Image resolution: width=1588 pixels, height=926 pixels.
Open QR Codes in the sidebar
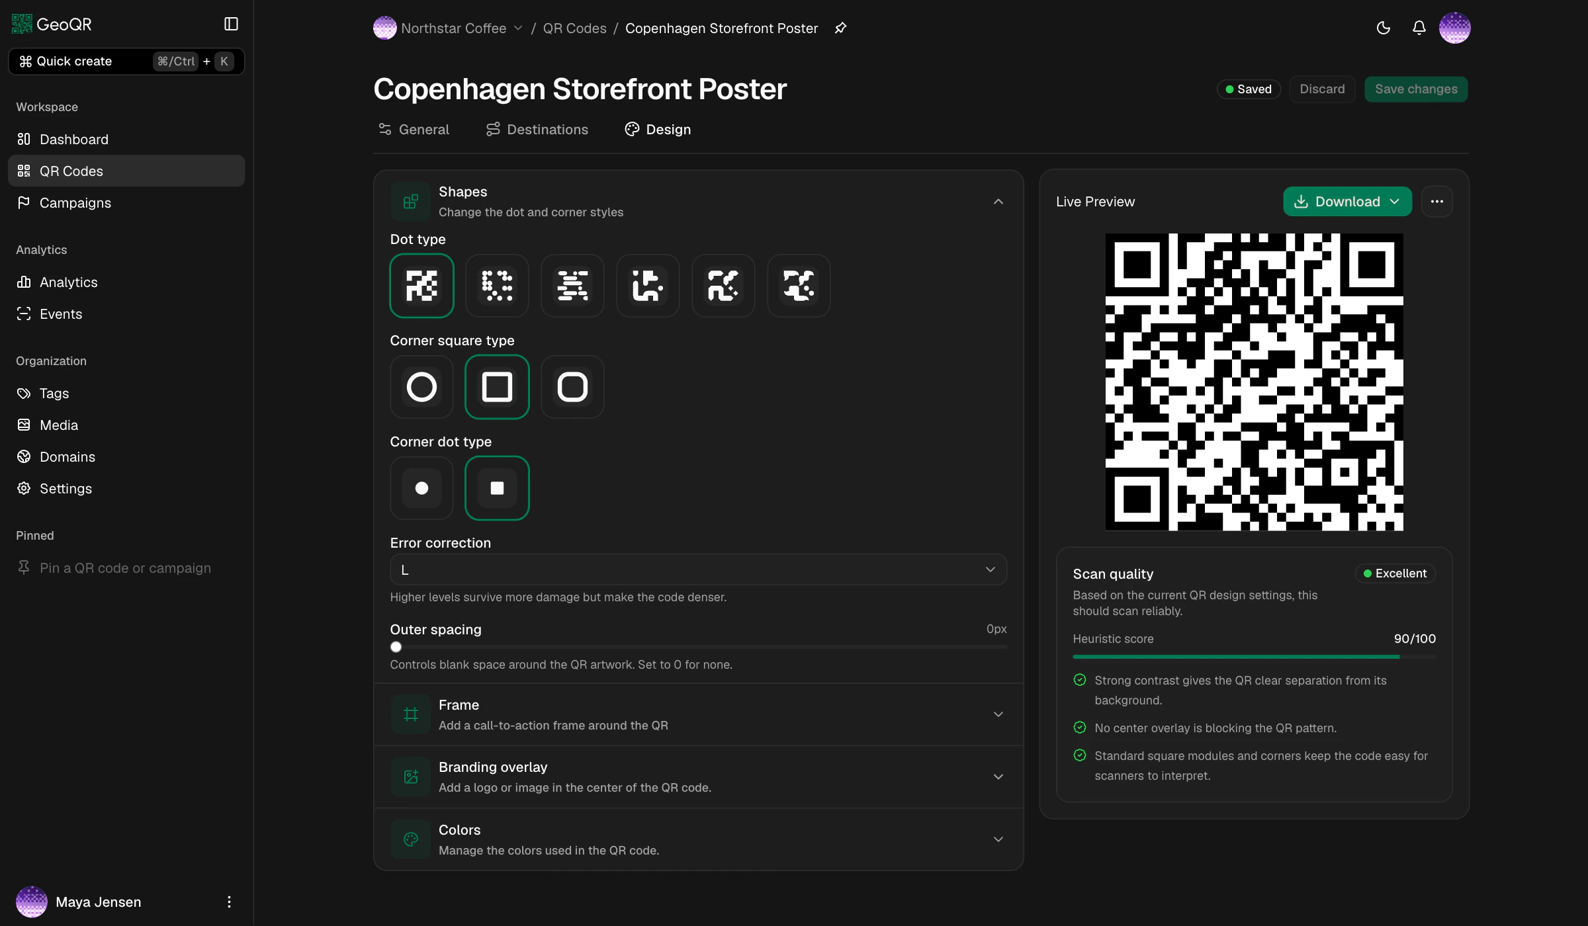pos(126,171)
